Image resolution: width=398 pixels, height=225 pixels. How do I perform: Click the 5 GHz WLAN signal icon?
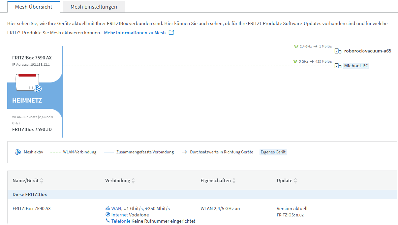point(295,61)
